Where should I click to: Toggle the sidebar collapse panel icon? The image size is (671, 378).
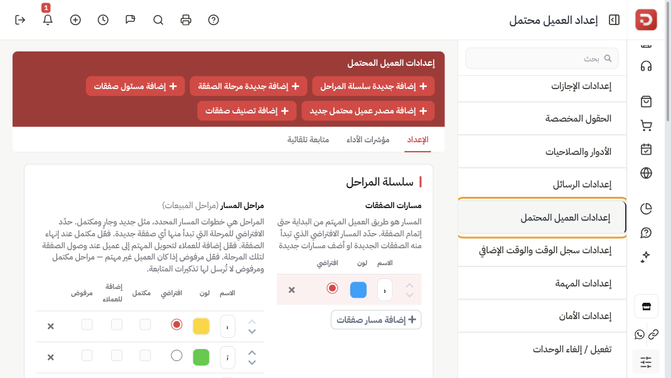pos(614,20)
